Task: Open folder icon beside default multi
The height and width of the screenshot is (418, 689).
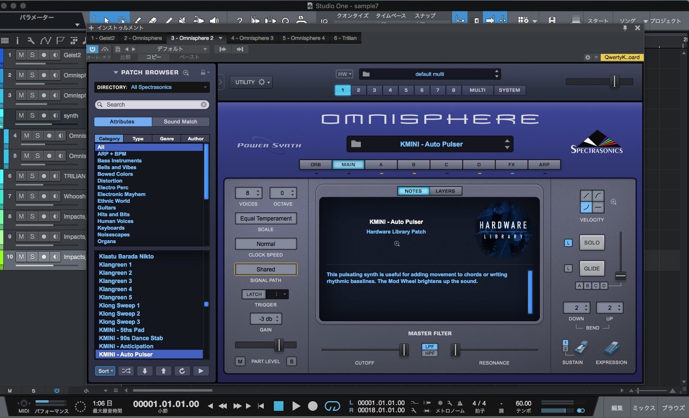Action: (x=366, y=74)
